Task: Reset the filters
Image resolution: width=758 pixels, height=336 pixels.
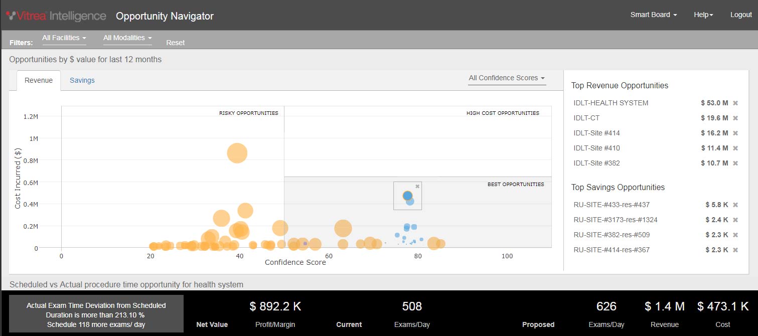Action: click(x=176, y=43)
